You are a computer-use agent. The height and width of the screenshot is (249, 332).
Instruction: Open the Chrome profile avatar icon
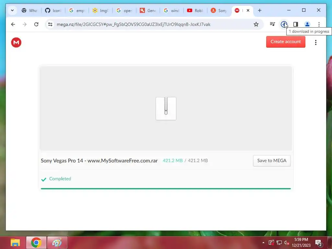[x=307, y=24]
